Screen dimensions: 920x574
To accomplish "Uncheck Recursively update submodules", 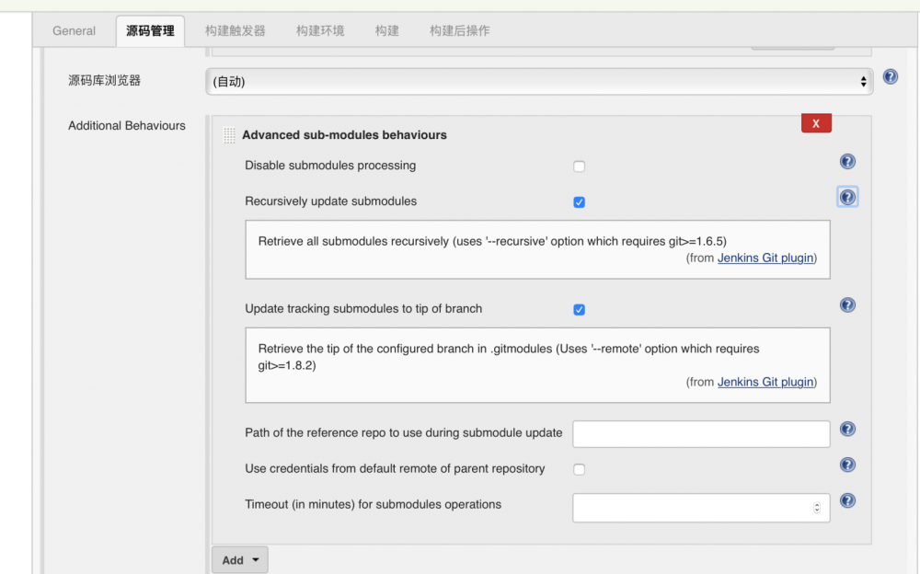I will 579,201.
